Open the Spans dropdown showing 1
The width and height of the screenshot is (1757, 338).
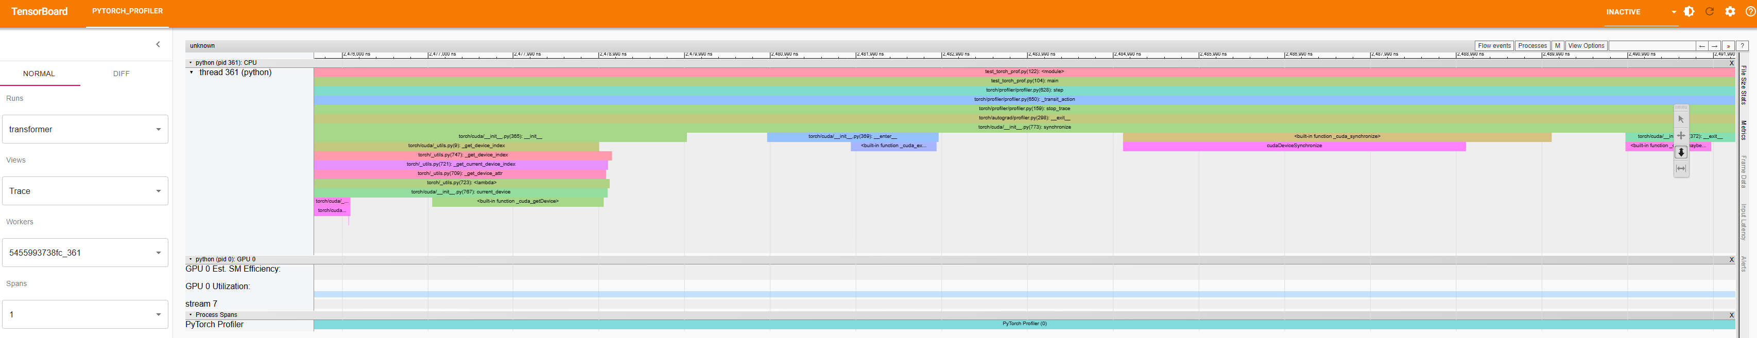click(85, 314)
